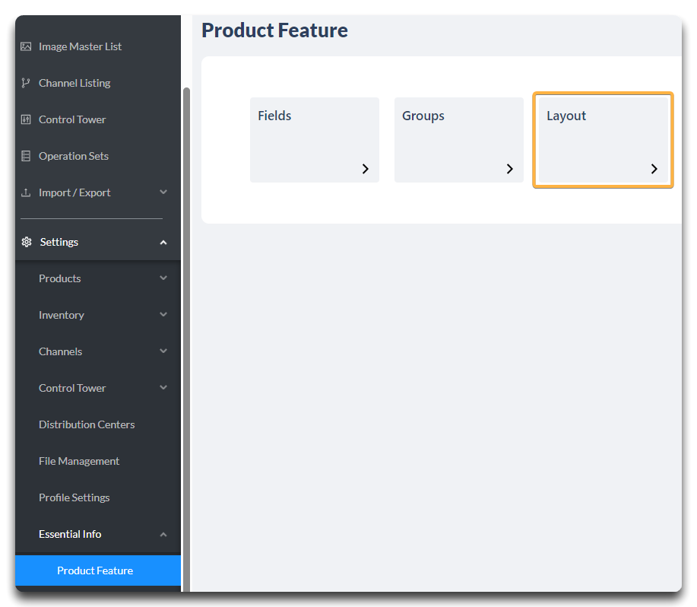
Task: Click the Import / Export upload icon
Action: 26,192
